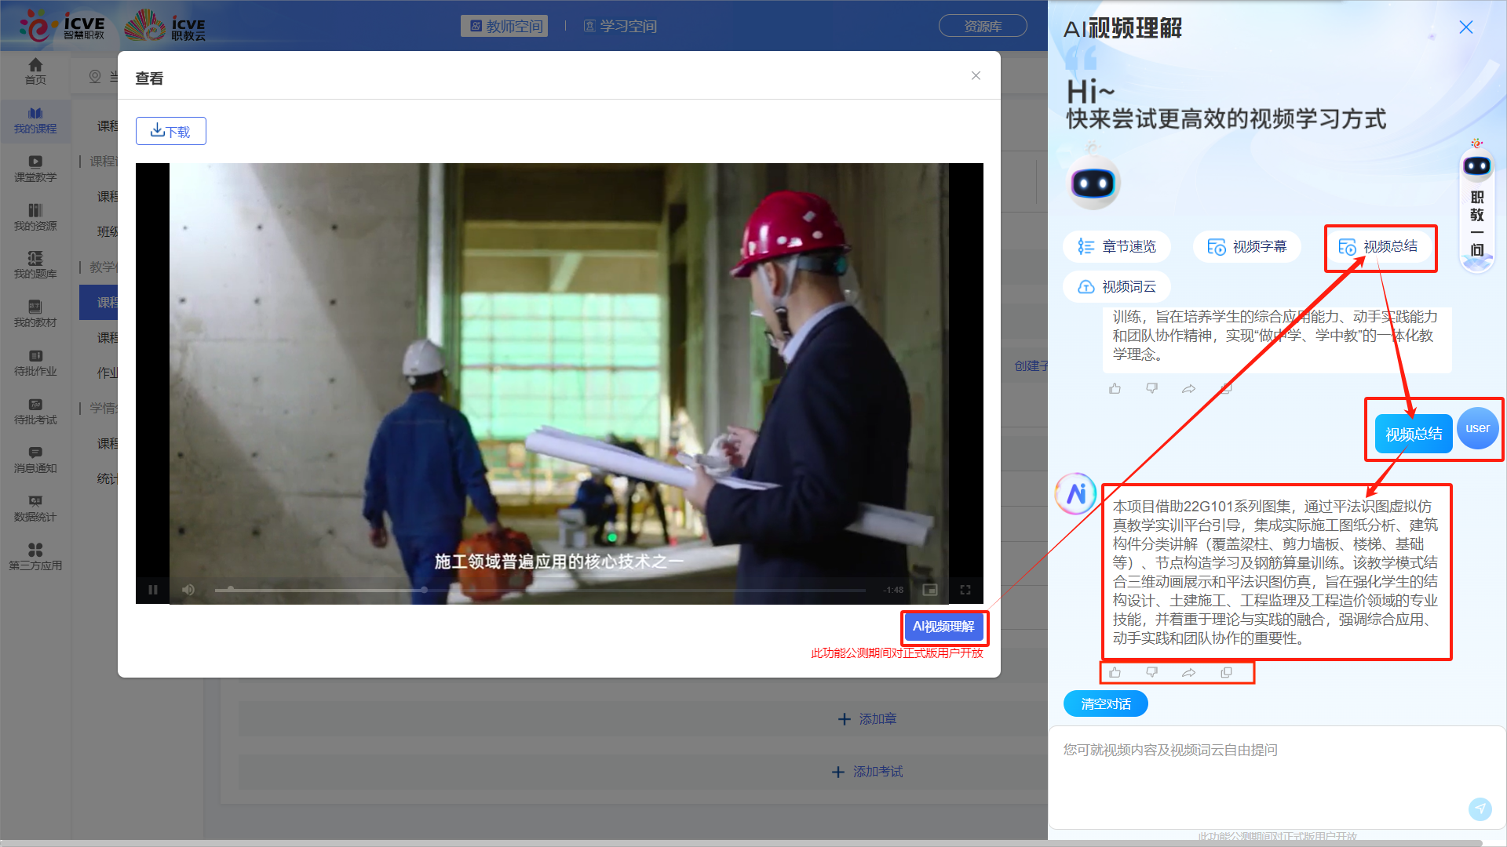Open the AI视频理解 button
Viewport: 1507px width, 847px height.
pos(943,627)
